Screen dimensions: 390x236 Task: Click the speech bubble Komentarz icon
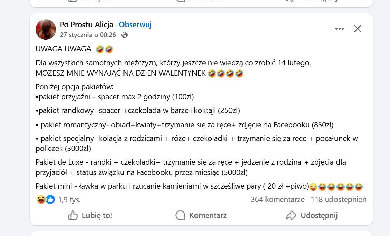[181, 215]
